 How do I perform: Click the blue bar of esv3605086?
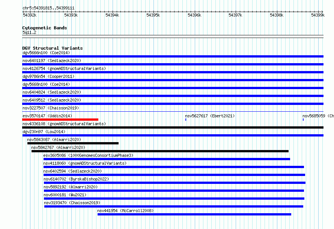point(167,159)
